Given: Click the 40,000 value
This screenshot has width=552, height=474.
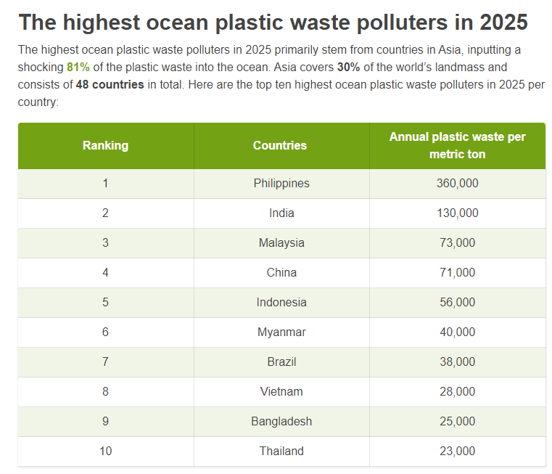Looking at the screenshot, I should tap(457, 332).
